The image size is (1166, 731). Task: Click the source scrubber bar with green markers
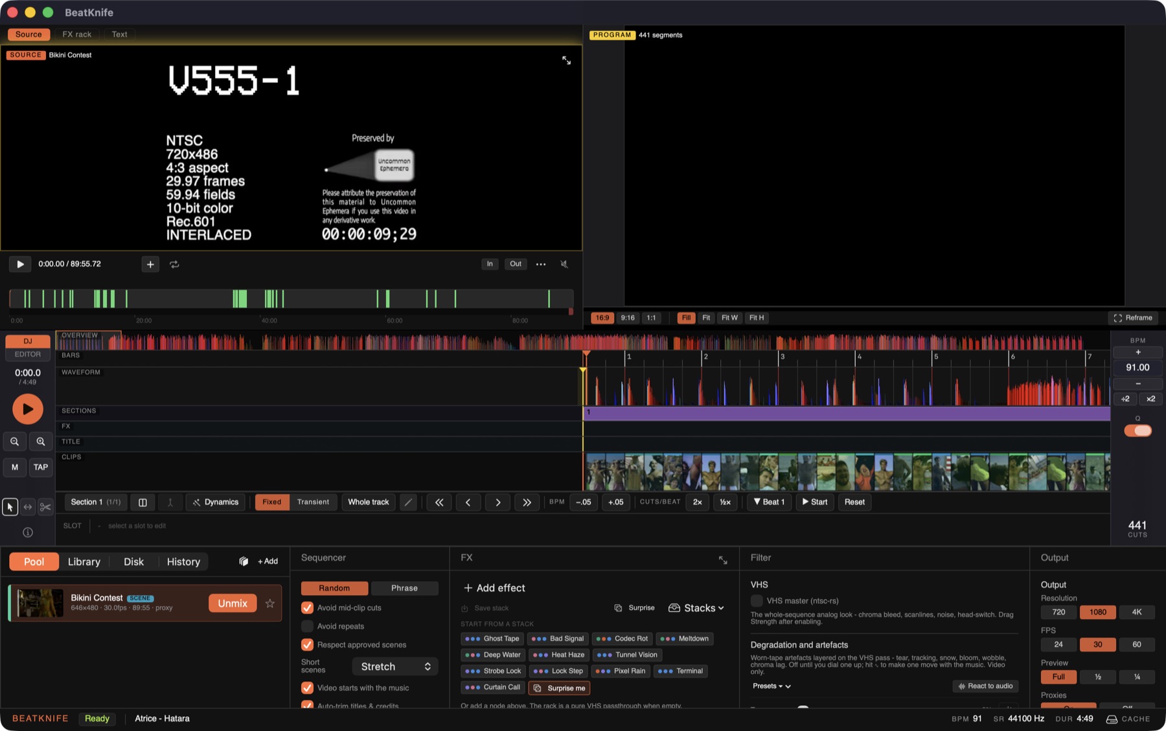click(291, 298)
